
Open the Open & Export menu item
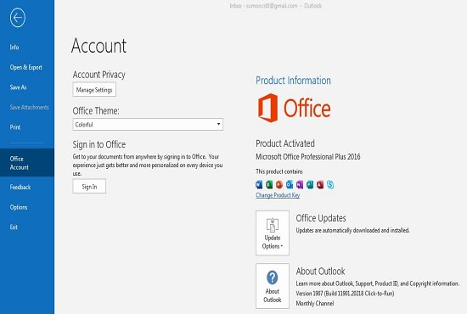tap(26, 67)
